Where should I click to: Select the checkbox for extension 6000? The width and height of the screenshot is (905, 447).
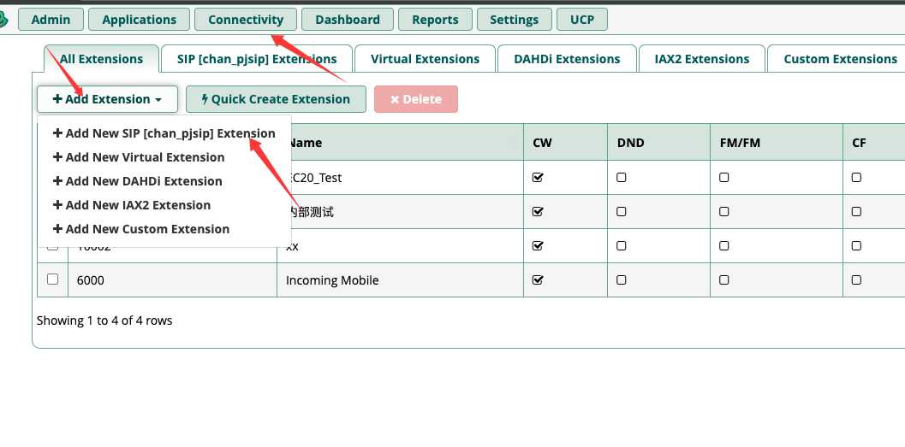[52, 279]
